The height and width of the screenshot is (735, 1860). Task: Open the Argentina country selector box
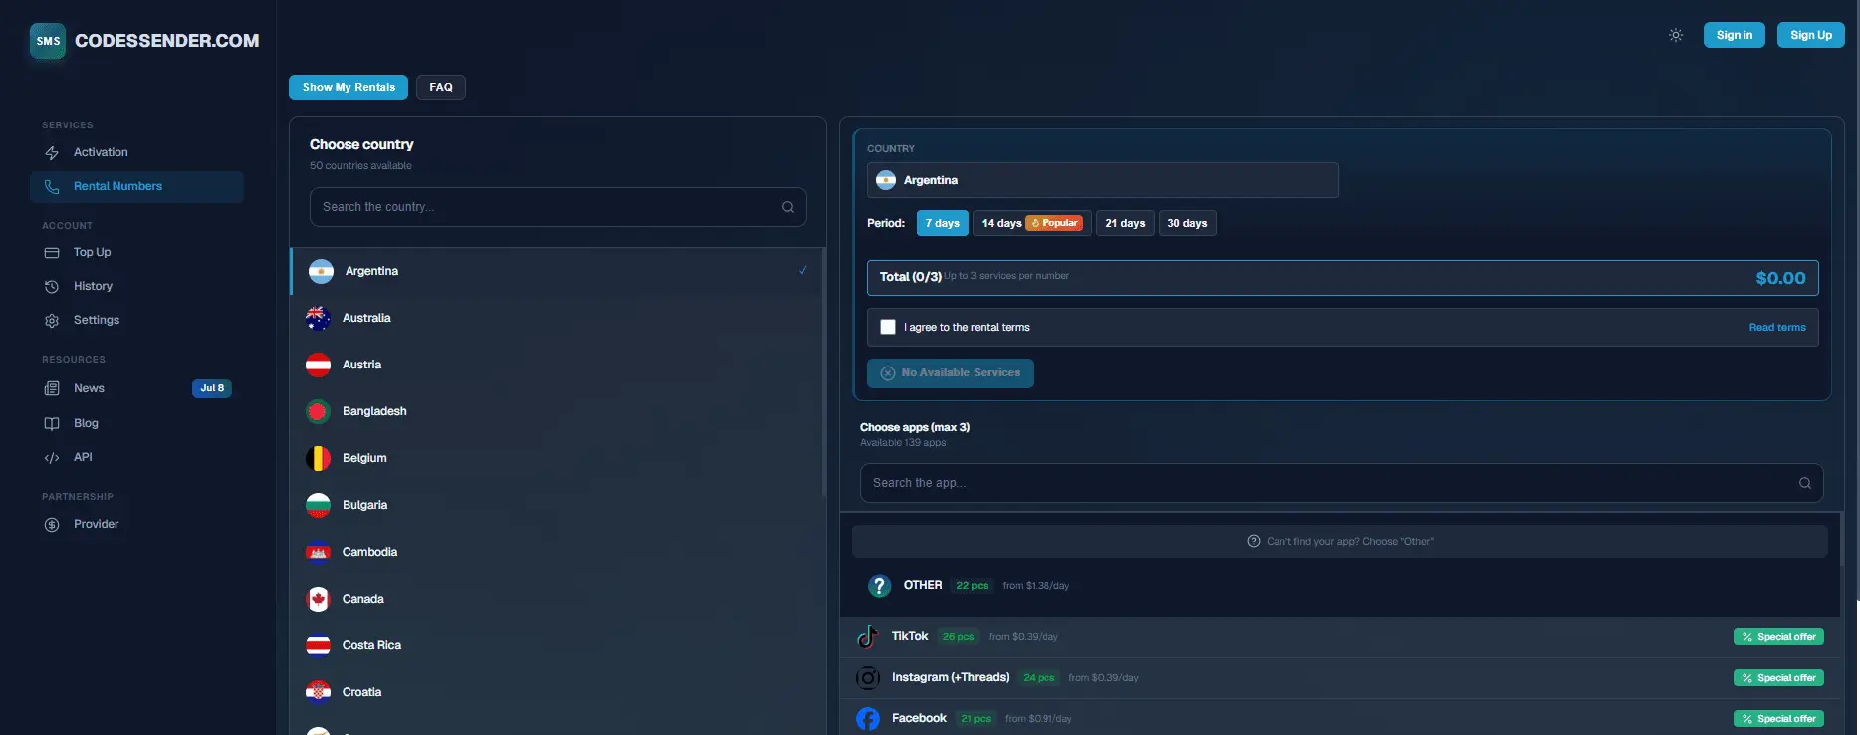(x=1102, y=180)
